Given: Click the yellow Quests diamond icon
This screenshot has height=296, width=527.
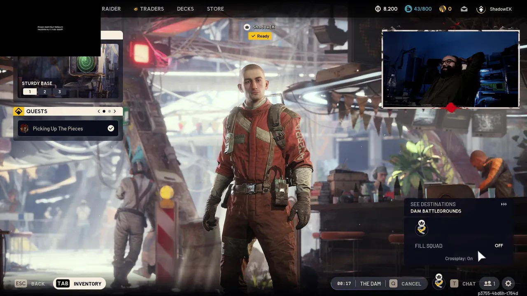Looking at the screenshot, I should click(19, 111).
